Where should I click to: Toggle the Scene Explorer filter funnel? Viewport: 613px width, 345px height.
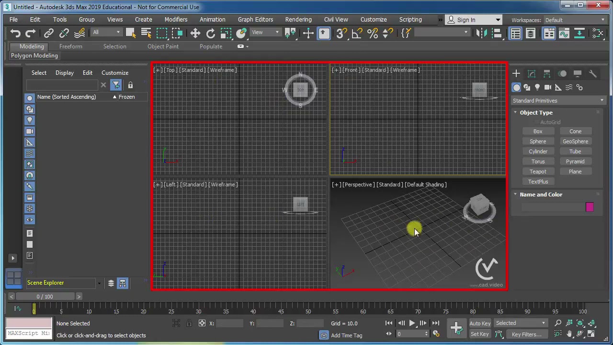[116, 85]
